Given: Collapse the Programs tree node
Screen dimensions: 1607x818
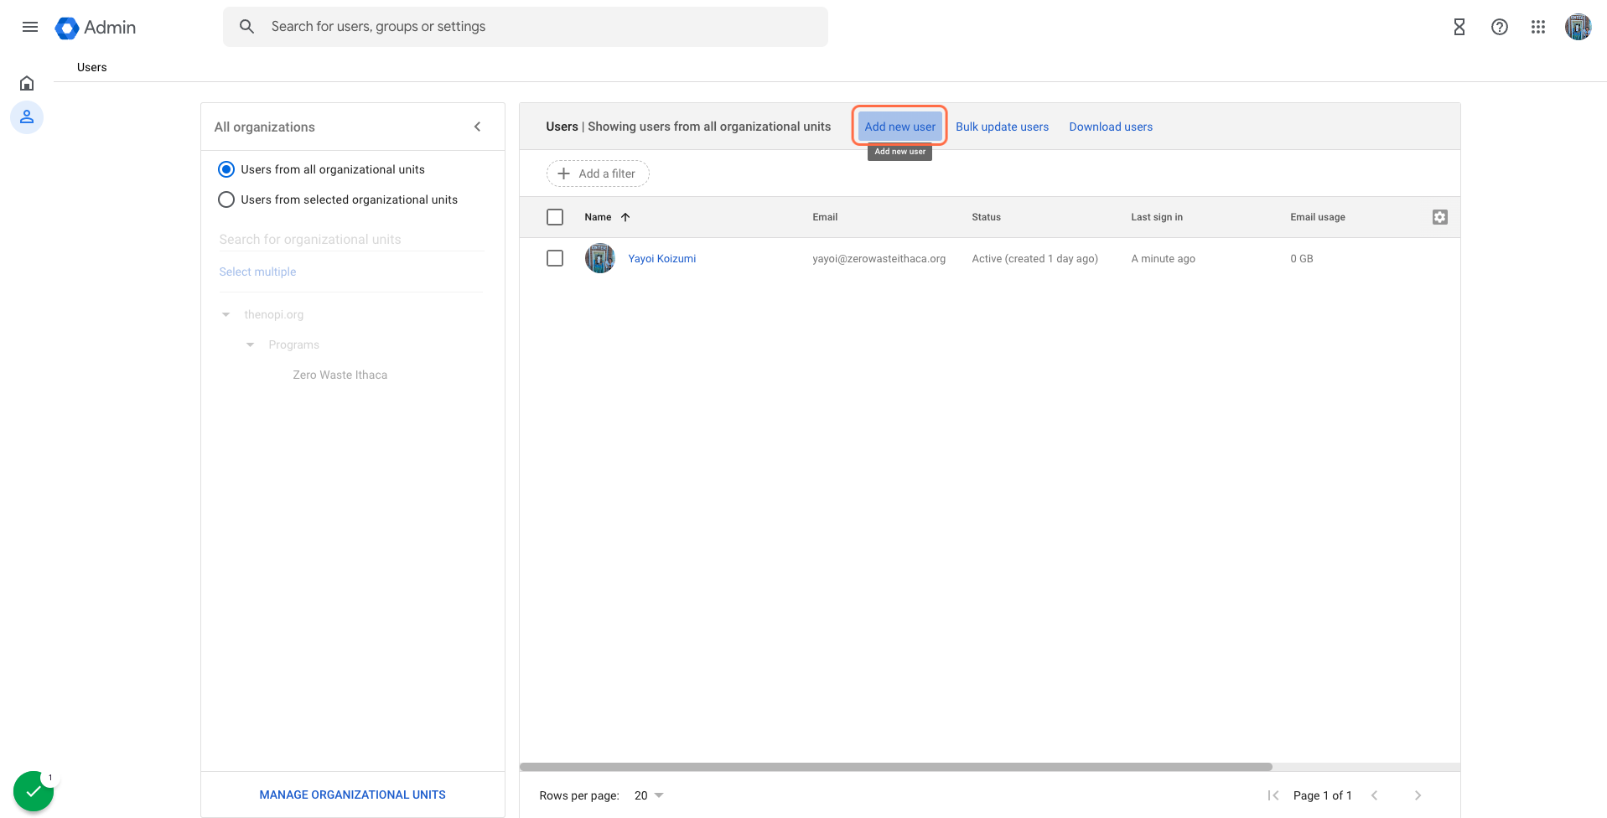Looking at the screenshot, I should pos(250,344).
